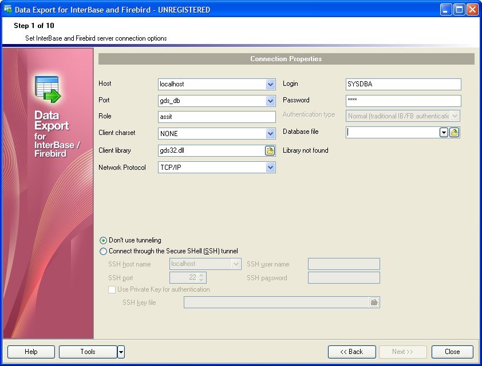The width and height of the screenshot is (482, 366).
Task: Open the Authentication type dropdown
Action: coord(455,116)
